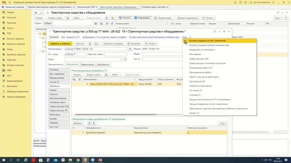Click the Записать button

point(80,43)
